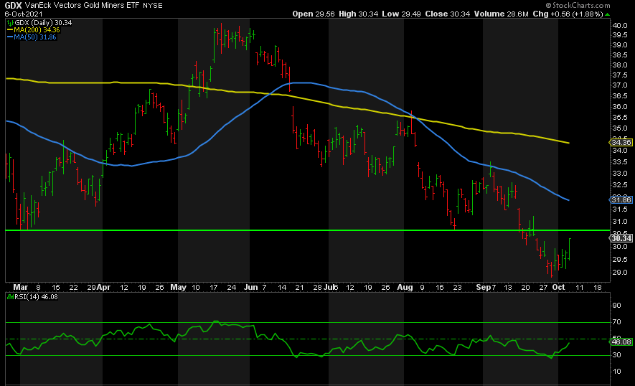Click the 38.0 price axis label
635x386 pixels.
[620, 65]
